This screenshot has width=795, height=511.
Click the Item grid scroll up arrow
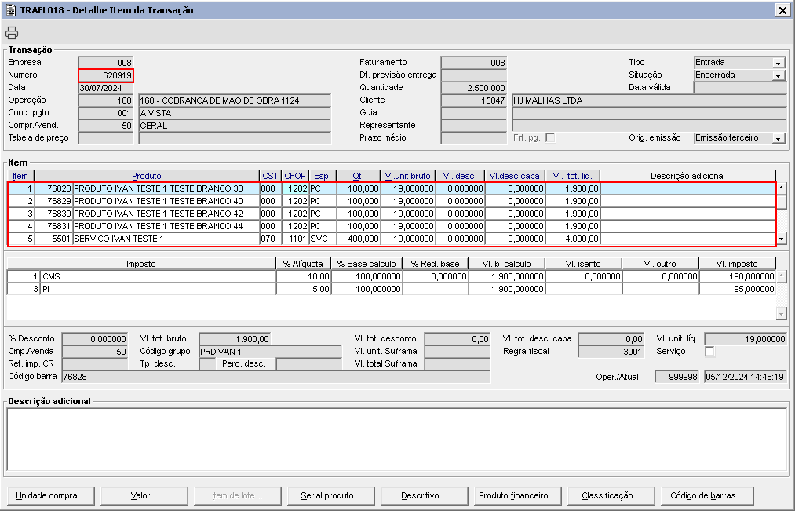point(782,188)
